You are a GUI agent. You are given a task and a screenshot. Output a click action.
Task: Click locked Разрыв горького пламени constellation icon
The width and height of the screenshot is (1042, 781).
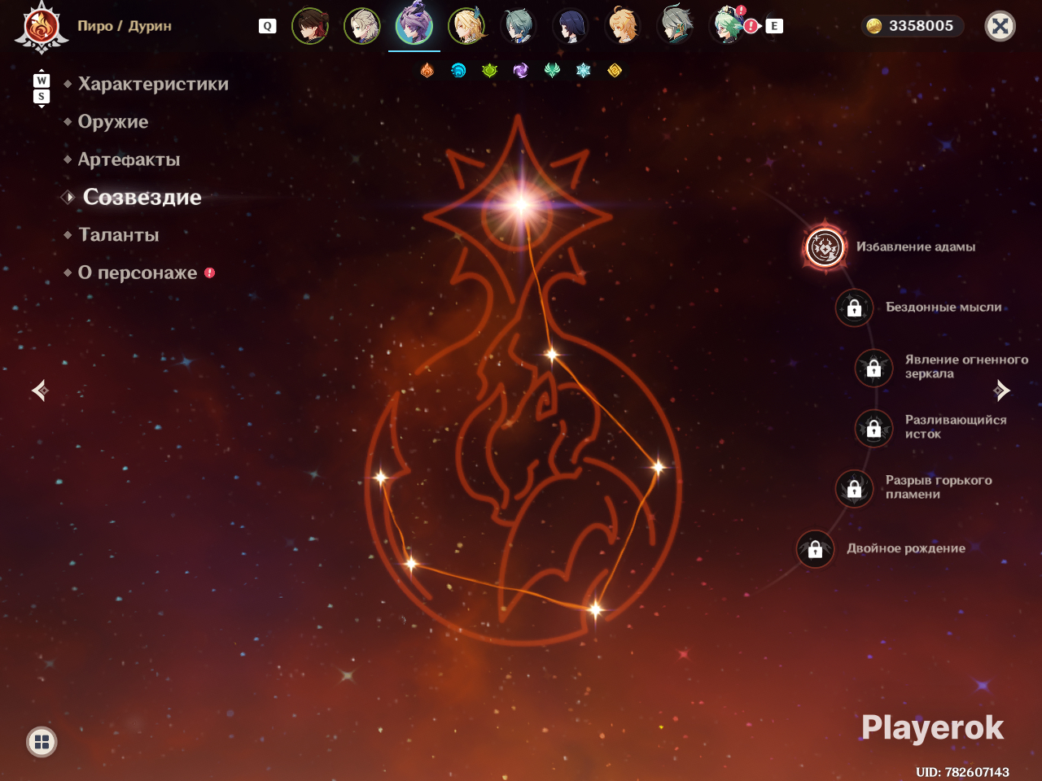coord(854,488)
